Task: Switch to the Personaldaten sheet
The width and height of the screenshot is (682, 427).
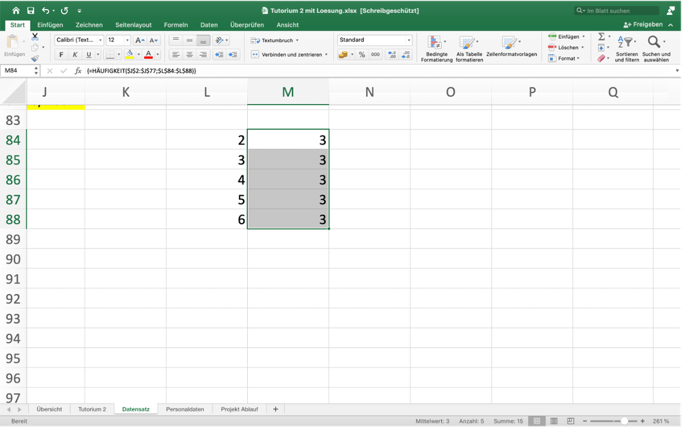Action: [x=185, y=409]
